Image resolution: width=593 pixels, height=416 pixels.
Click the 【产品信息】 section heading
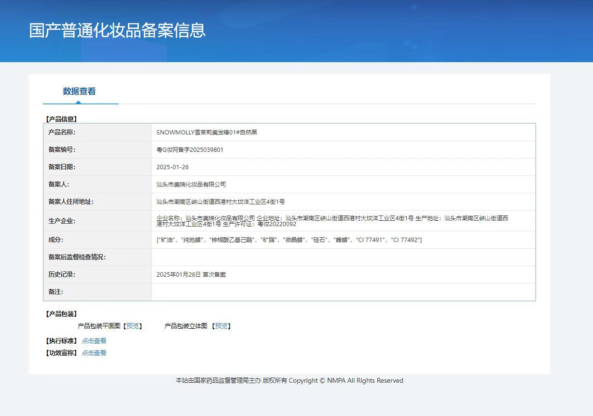click(61, 119)
